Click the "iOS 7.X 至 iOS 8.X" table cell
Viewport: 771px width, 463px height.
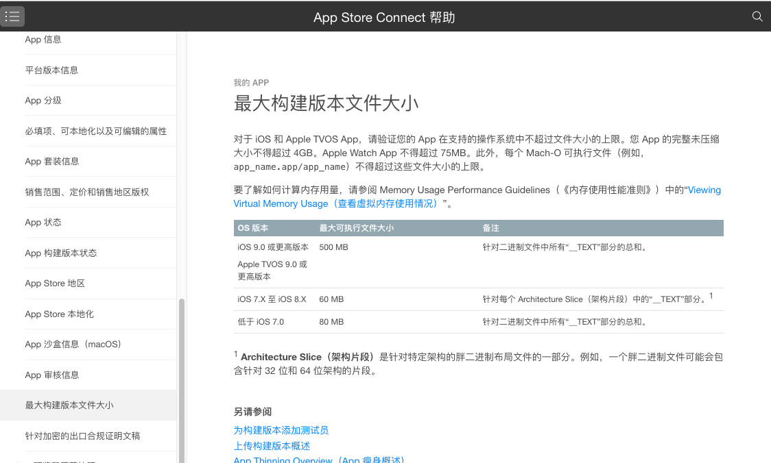coord(272,299)
